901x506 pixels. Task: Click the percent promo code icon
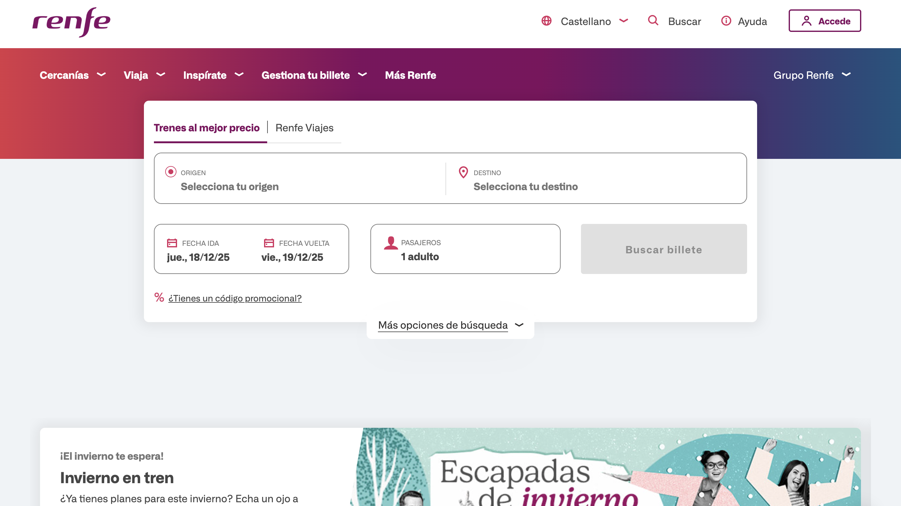click(159, 298)
